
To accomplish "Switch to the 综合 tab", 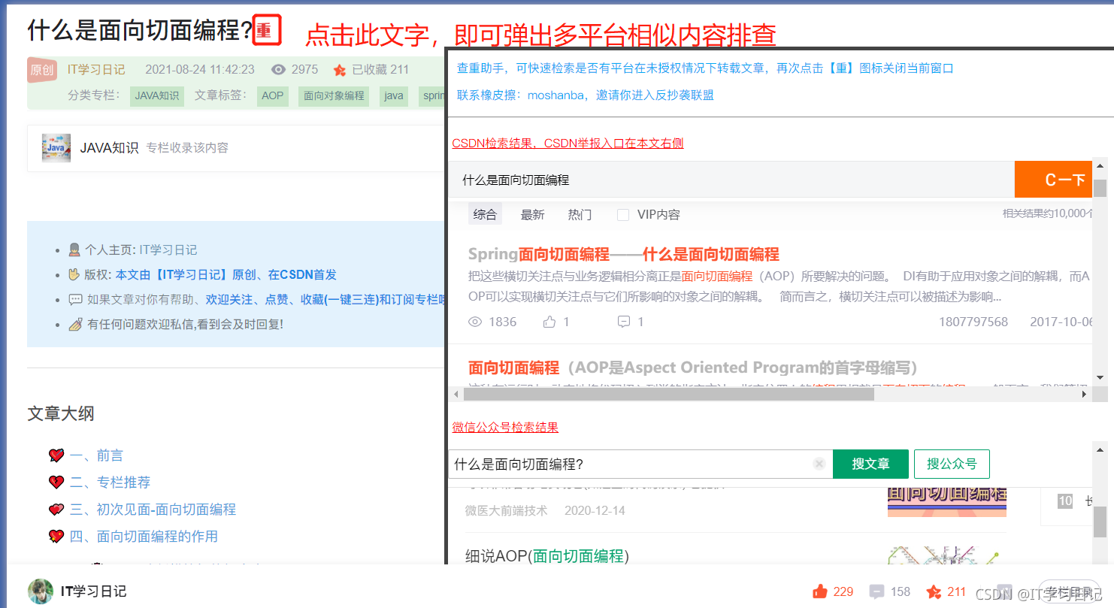I will coord(485,215).
